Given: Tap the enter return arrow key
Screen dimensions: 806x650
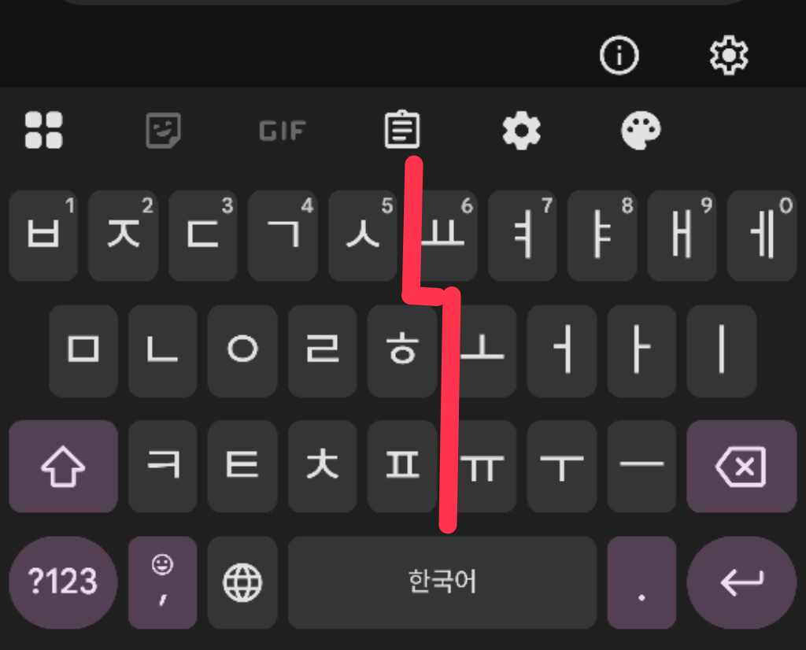Looking at the screenshot, I should coord(741,582).
